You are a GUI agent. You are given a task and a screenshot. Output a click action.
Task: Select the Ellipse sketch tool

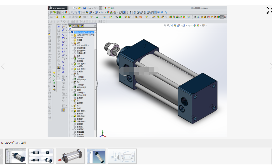(x=63, y=55)
